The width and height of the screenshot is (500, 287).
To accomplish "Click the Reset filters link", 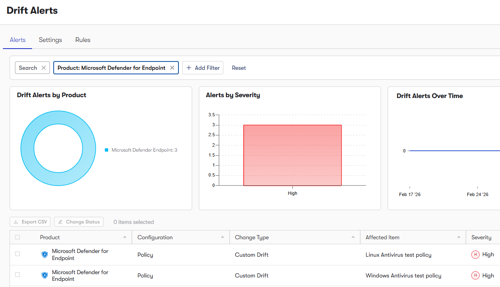I will (239, 68).
